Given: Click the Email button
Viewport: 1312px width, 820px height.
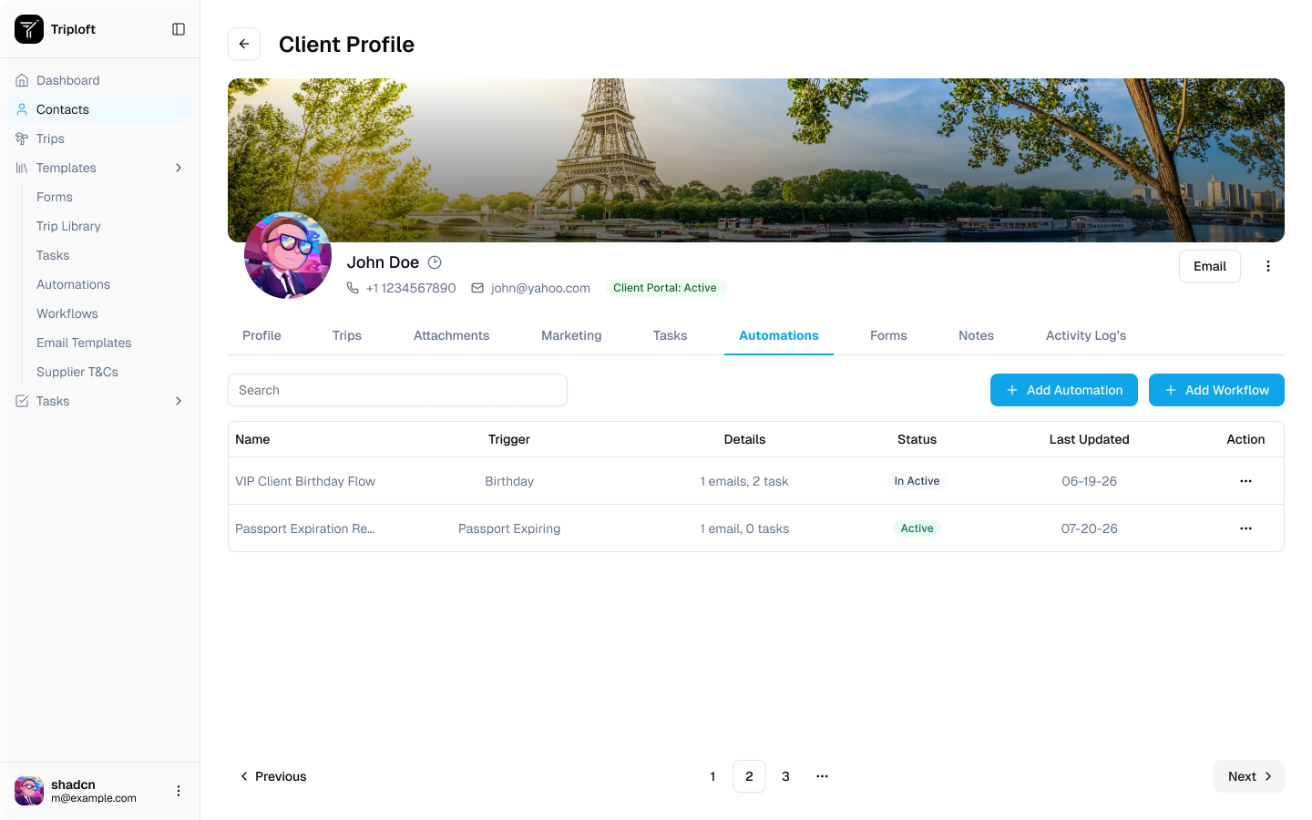Looking at the screenshot, I should coord(1210,266).
